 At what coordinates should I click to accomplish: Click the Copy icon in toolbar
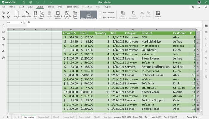click(x=3, y=12)
